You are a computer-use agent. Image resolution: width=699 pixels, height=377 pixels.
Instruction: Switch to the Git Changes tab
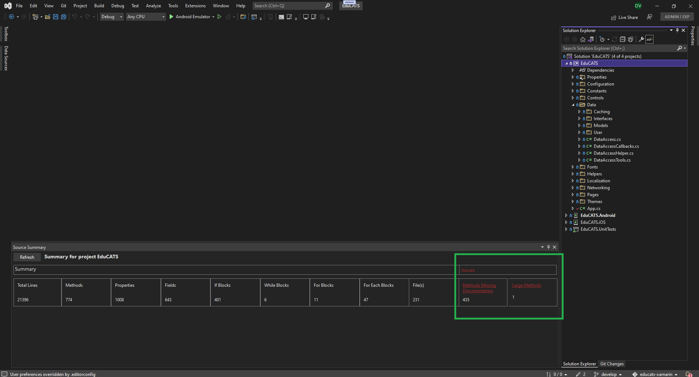612,364
